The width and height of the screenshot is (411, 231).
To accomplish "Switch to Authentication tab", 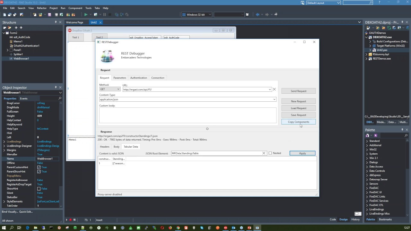I will [139, 78].
